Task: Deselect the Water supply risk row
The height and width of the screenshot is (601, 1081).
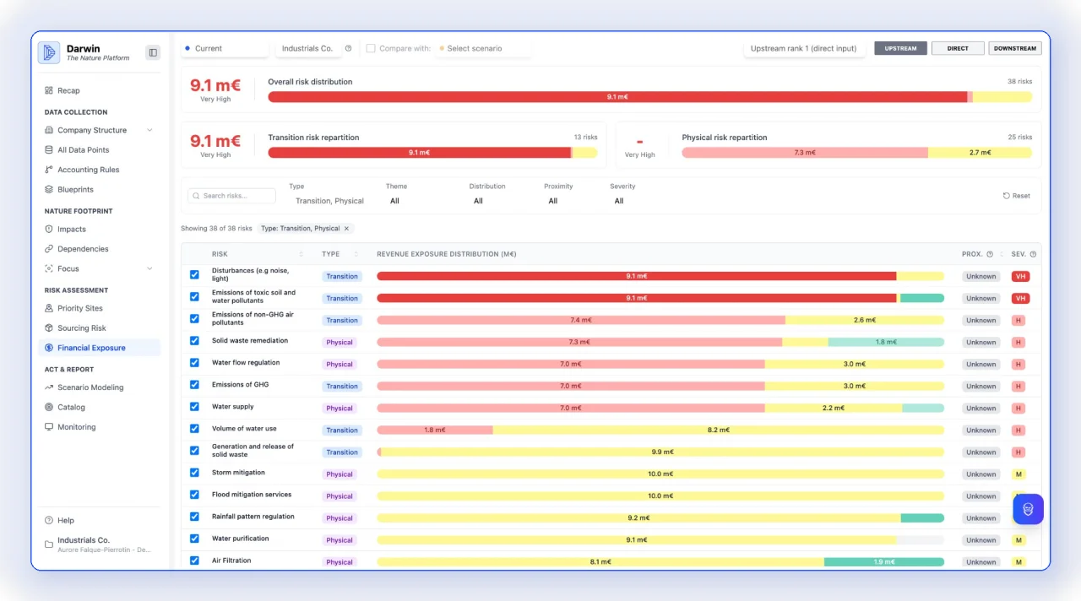Action: [194, 408]
